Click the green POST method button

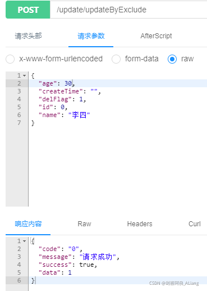click(28, 10)
